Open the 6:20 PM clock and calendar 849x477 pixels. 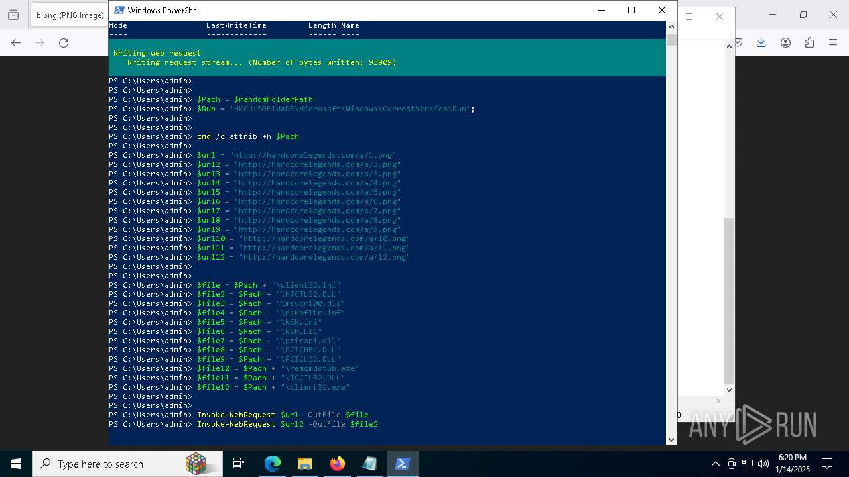[x=792, y=464]
